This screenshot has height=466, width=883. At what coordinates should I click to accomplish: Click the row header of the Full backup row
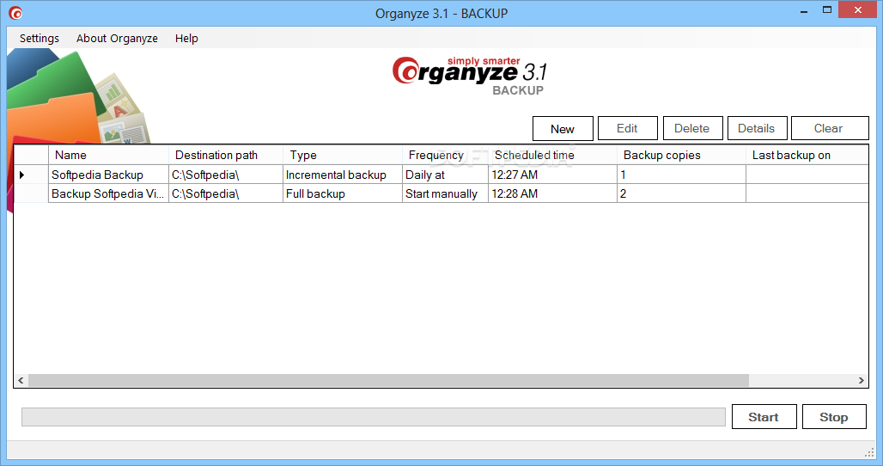[x=31, y=193]
